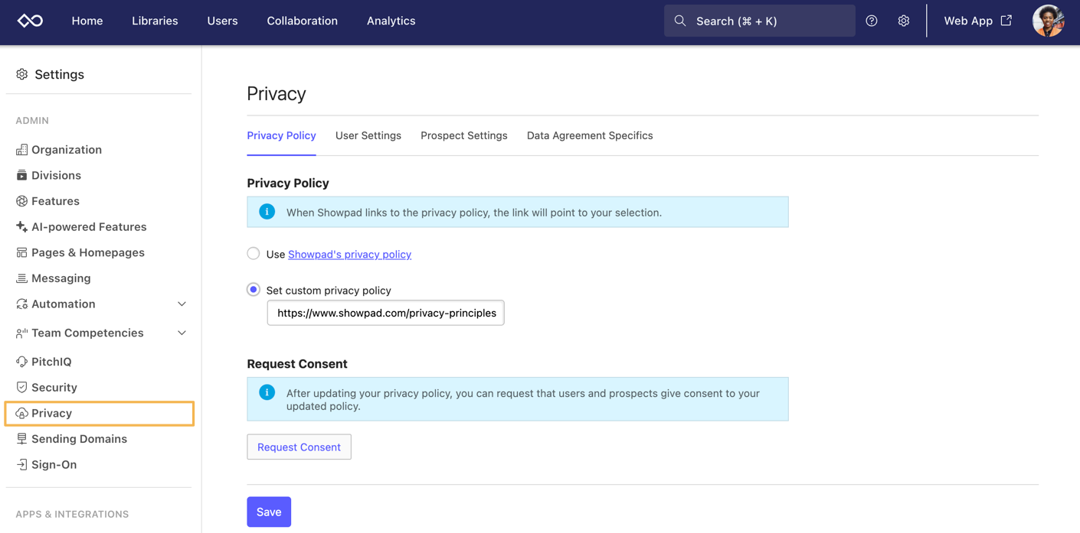Viewport: 1080px width, 533px height.
Task: Open Divisions settings in sidebar
Action: click(56, 175)
